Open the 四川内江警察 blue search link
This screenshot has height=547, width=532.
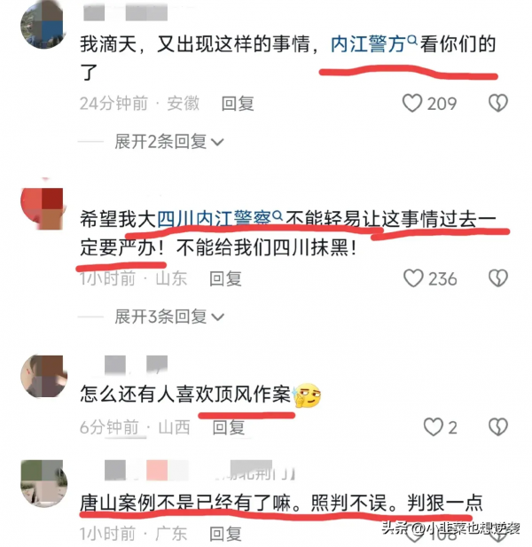[x=215, y=220]
